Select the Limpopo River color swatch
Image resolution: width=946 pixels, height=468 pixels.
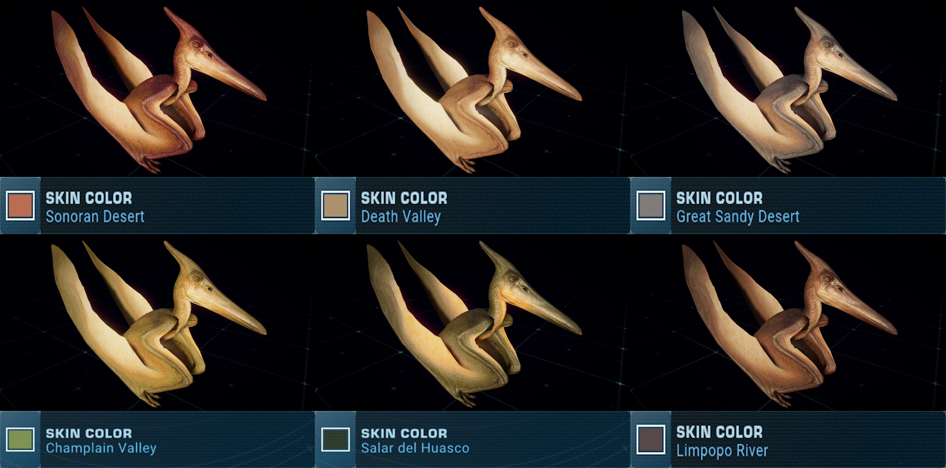tap(651, 439)
